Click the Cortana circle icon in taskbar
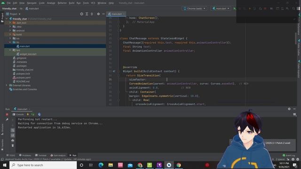Screen dimensions: 301x169 pyautogui.click(x=81, y=165)
